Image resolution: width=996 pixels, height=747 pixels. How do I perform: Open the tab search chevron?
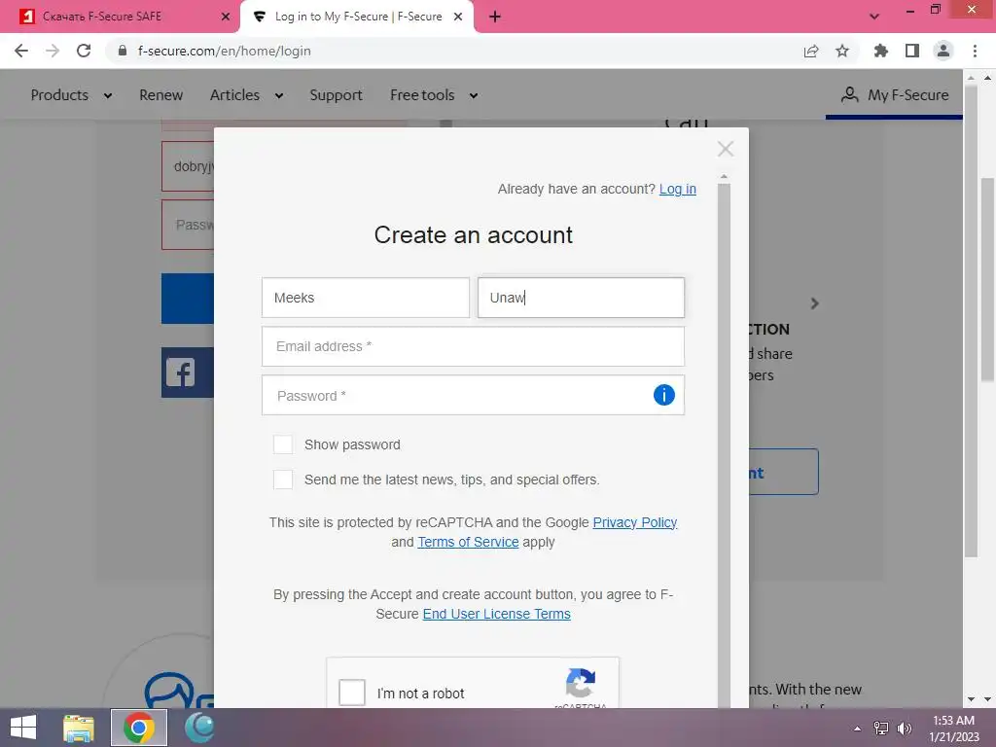874,17
